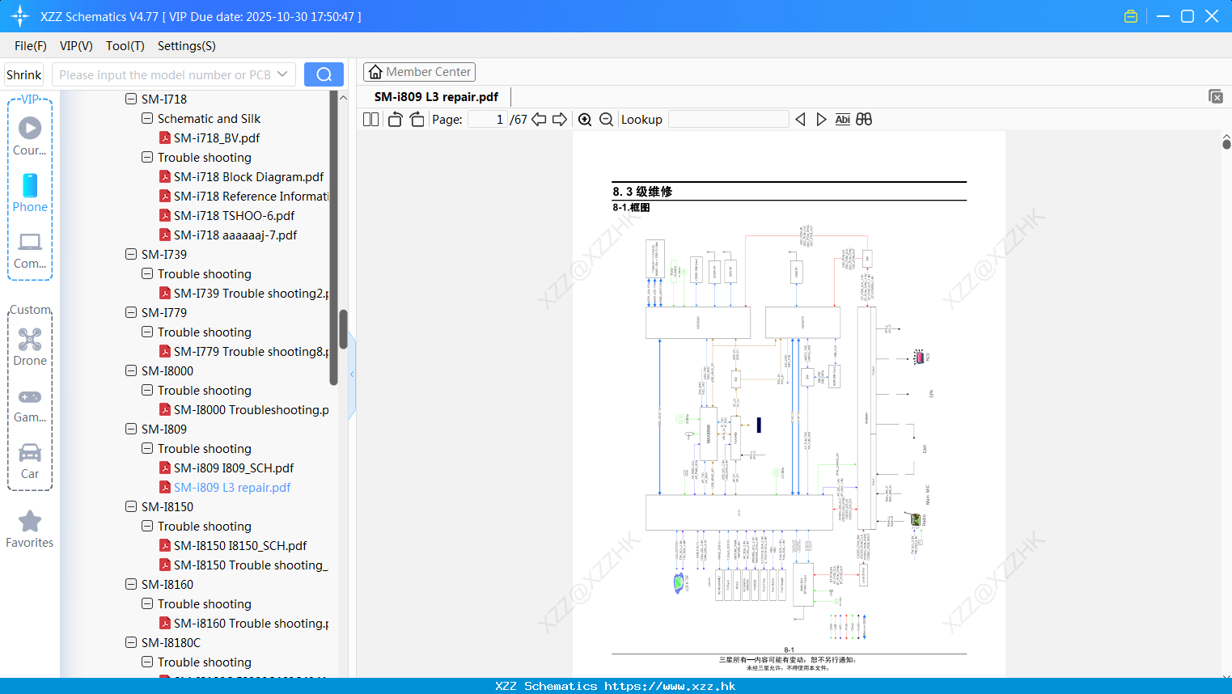The width and height of the screenshot is (1232, 694).
Task: Click the Member Center button
Action: [419, 72]
